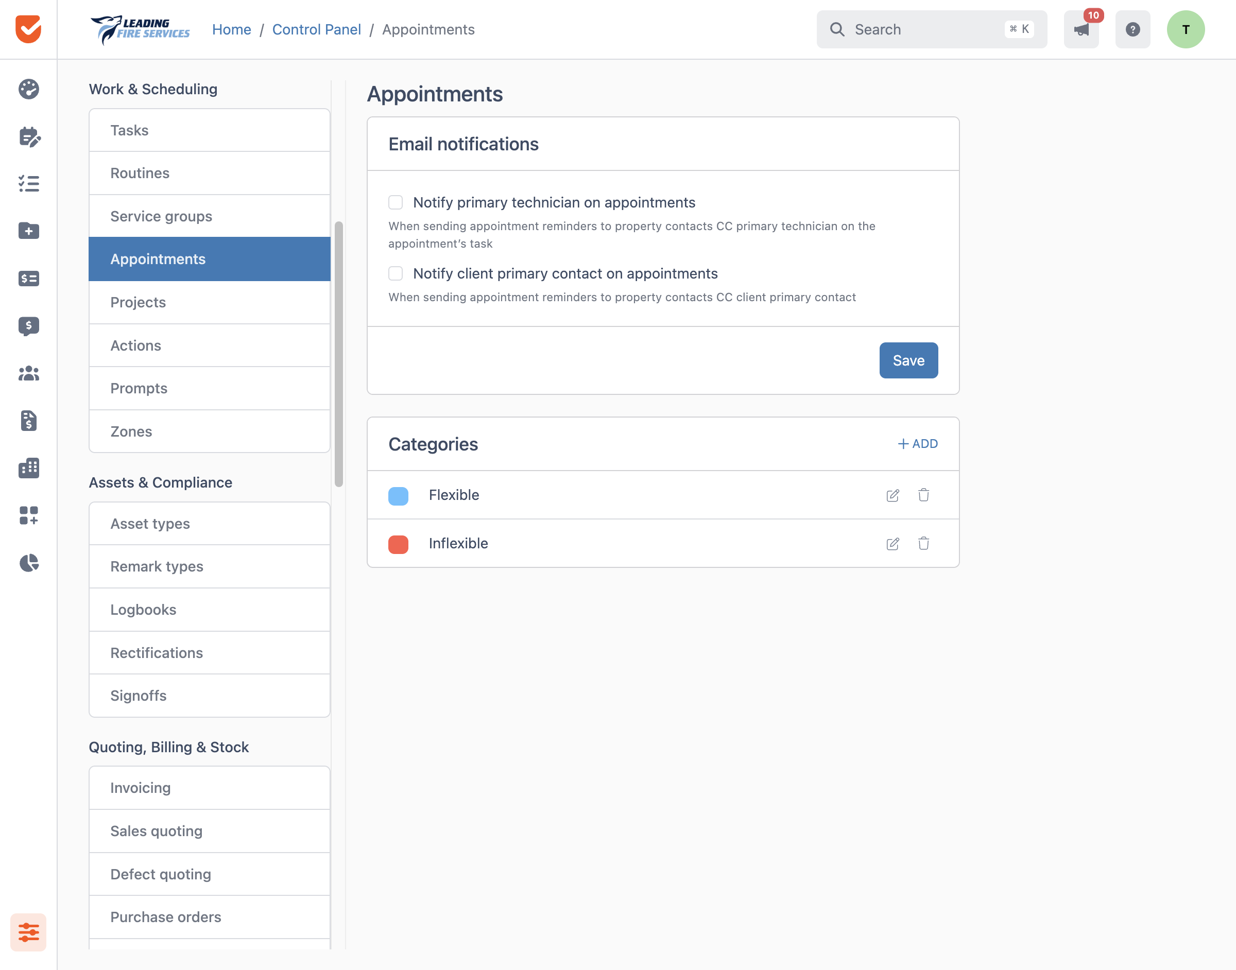
Task: Open the dollar speech bubble quotes icon
Action: (x=28, y=326)
